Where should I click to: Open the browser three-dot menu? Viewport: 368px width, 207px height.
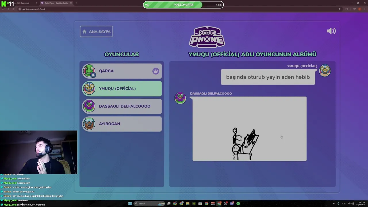tap(365, 9)
